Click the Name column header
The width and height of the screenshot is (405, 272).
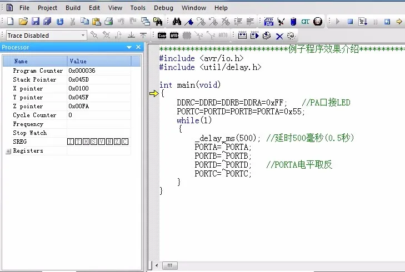[35, 61]
